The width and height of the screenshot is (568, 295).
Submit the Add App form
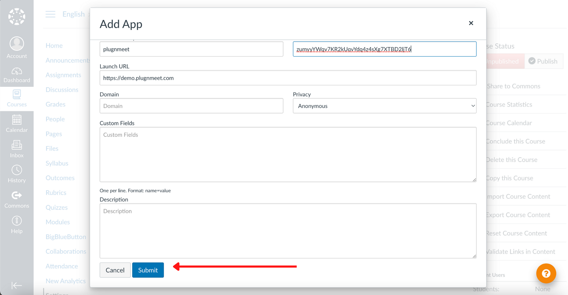pyautogui.click(x=148, y=270)
